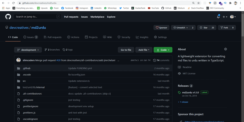Click slimcoders commit author avatar
This screenshot has width=244, height=122.
coord(19,60)
